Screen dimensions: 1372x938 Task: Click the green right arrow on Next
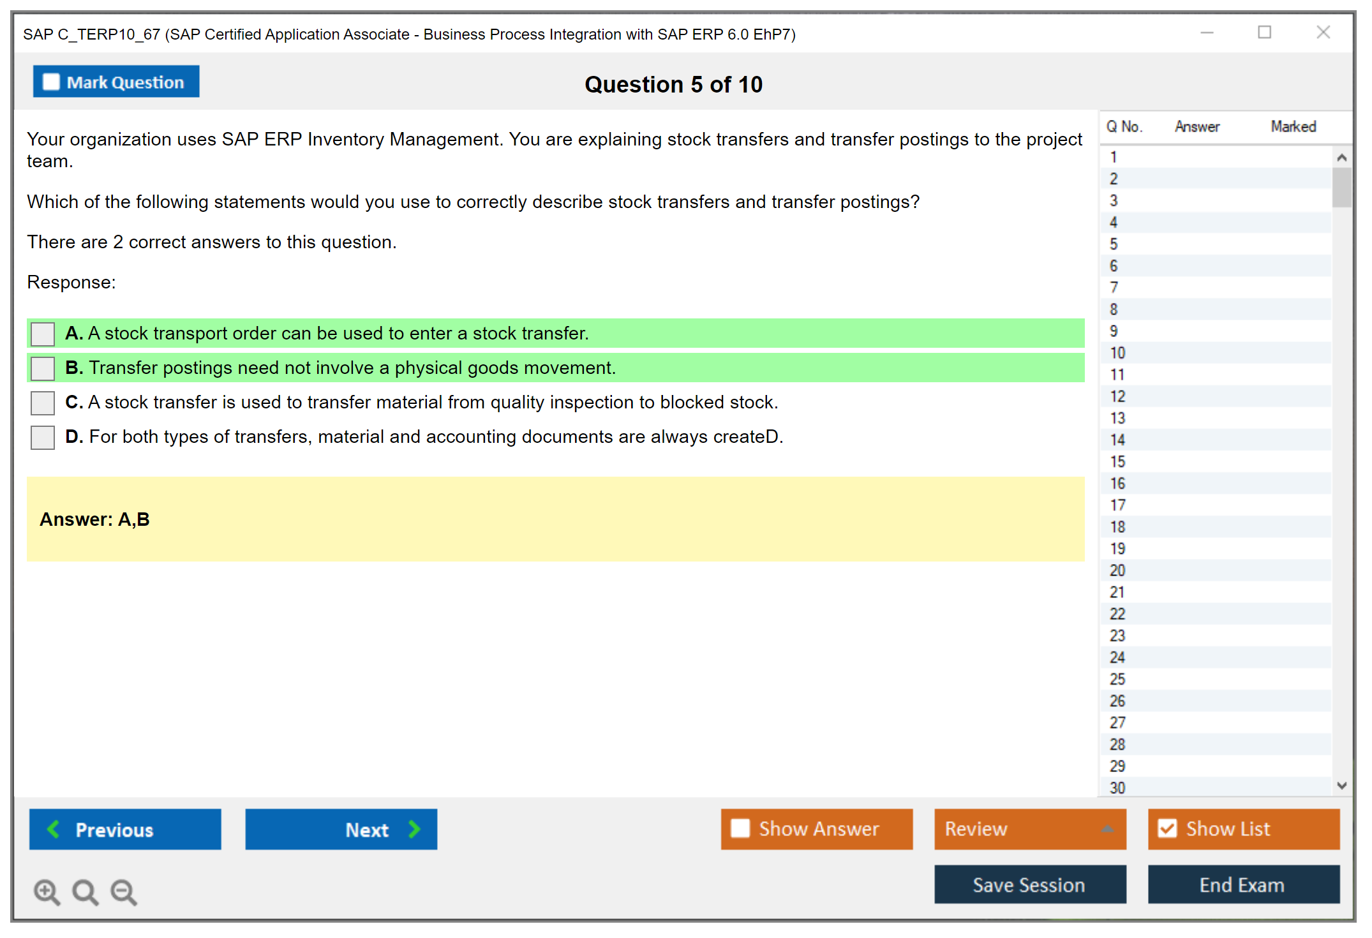tap(414, 829)
